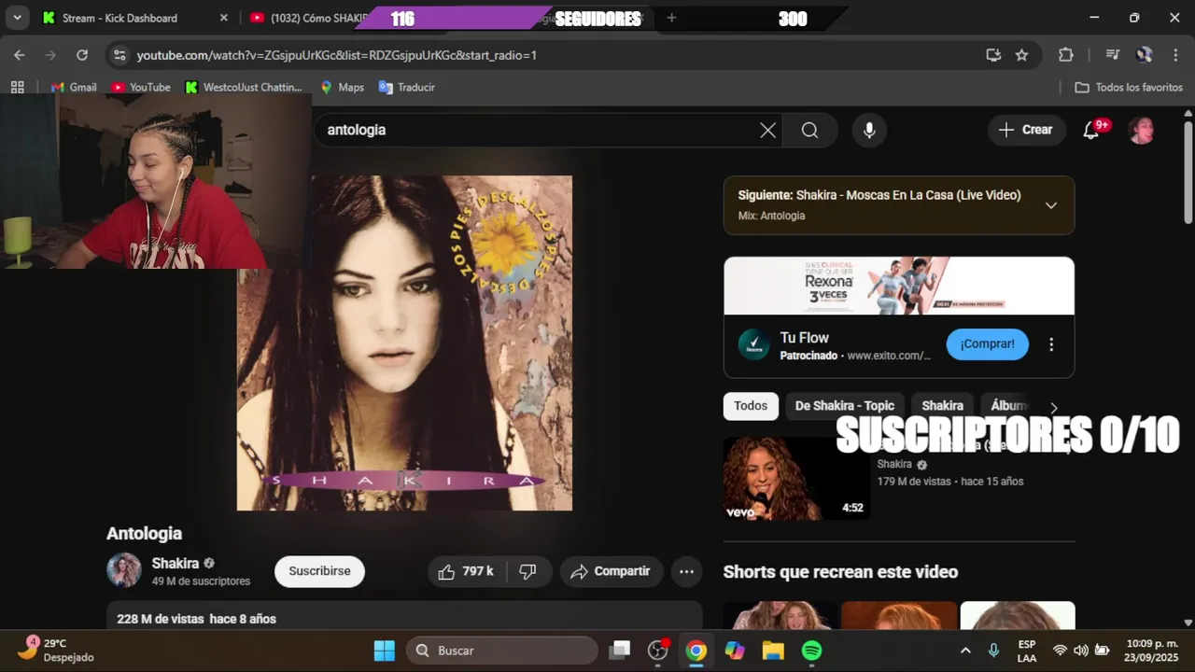Open the Windows Start menu
The height and width of the screenshot is (672, 1195).
[384, 651]
